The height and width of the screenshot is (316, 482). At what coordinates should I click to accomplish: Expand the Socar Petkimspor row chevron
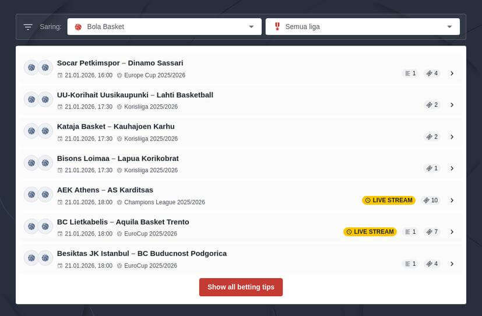pyautogui.click(x=452, y=73)
